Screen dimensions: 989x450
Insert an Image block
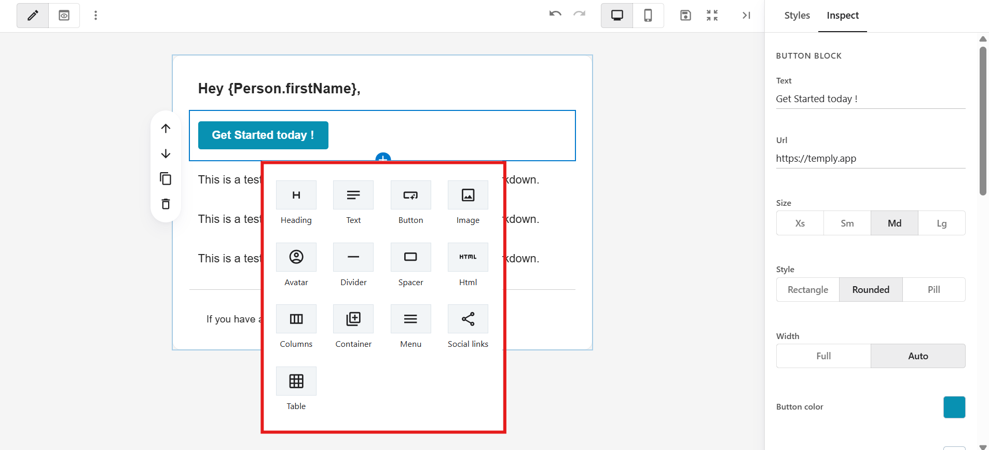pyautogui.click(x=468, y=203)
